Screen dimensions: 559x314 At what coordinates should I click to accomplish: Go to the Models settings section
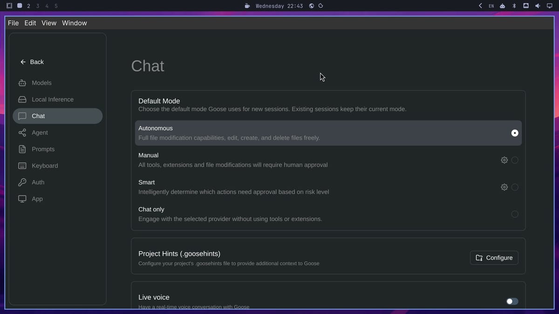58,83
